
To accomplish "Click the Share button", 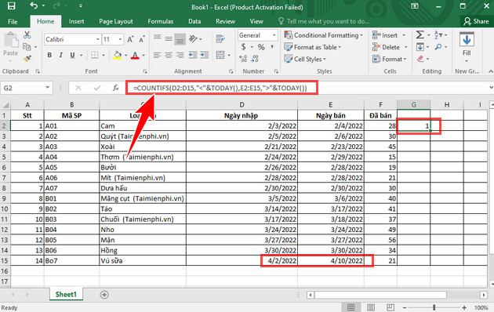I will pos(476,21).
